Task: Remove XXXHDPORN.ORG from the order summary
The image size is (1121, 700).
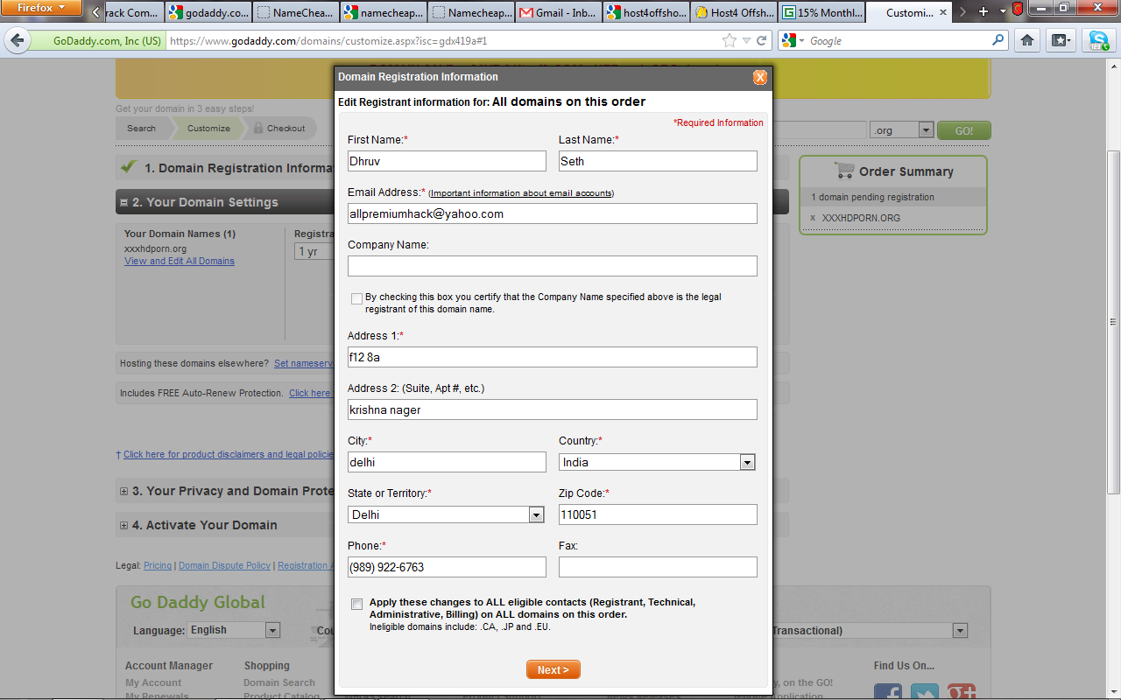Action: [813, 218]
